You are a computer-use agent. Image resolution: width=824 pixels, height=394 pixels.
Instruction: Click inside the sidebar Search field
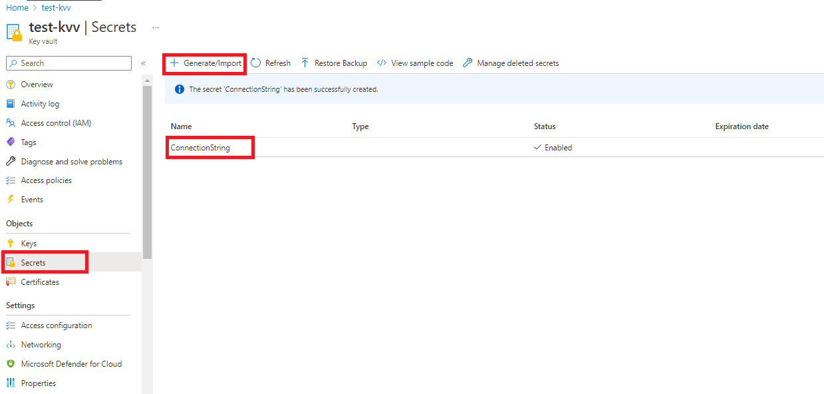click(67, 63)
